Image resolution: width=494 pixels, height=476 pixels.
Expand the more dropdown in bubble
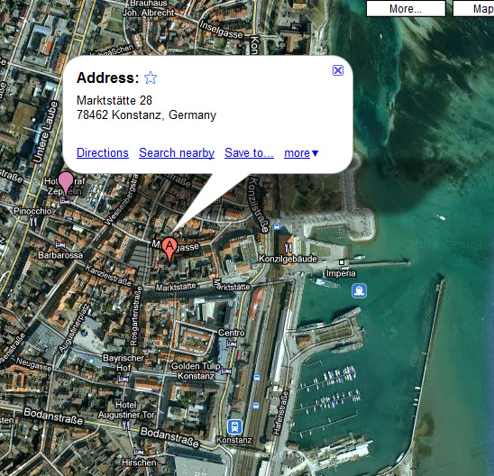tap(301, 153)
